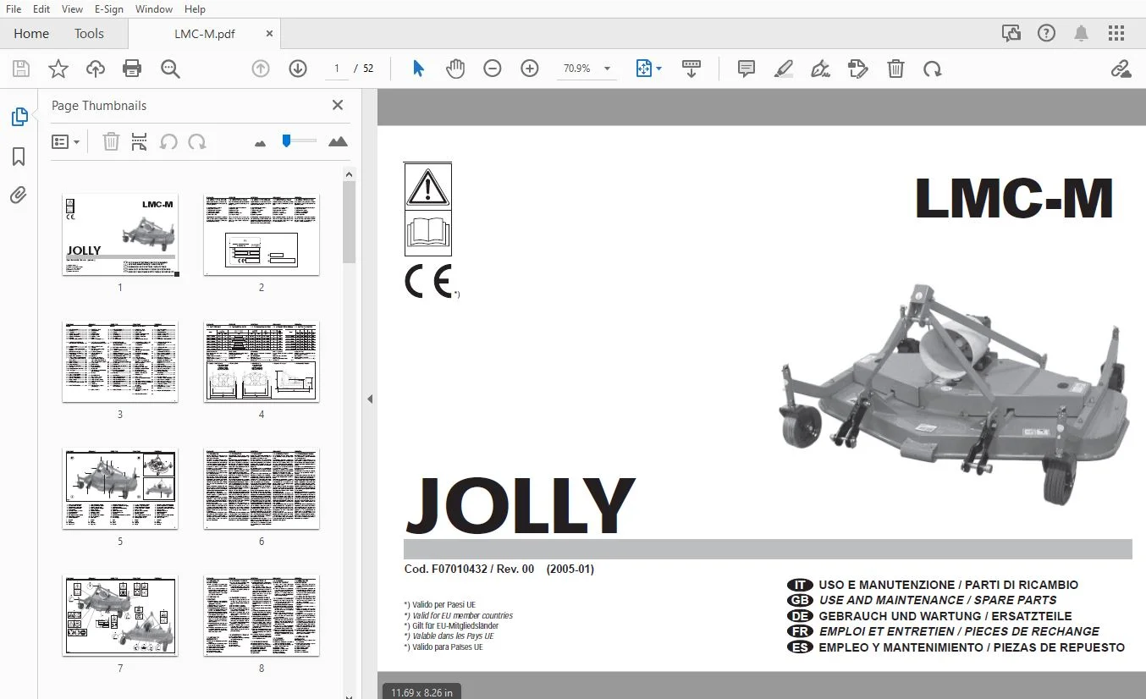Save the file with the floppy disk icon
This screenshot has width=1146, height=699.
[x=21, y=69]
